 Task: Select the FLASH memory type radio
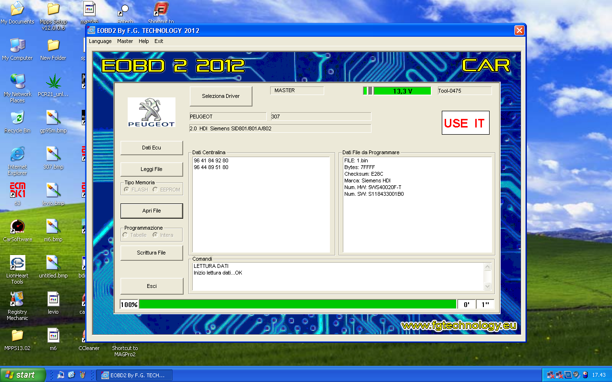[x=127, y=190]
